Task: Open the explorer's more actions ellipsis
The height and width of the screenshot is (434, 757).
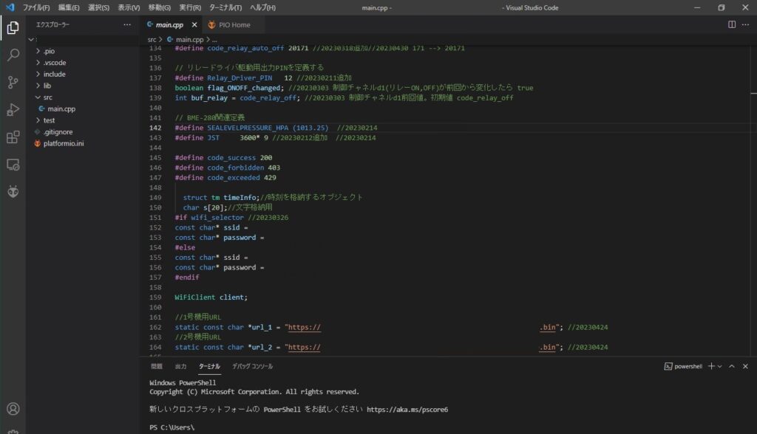Action: pos(126,24)
